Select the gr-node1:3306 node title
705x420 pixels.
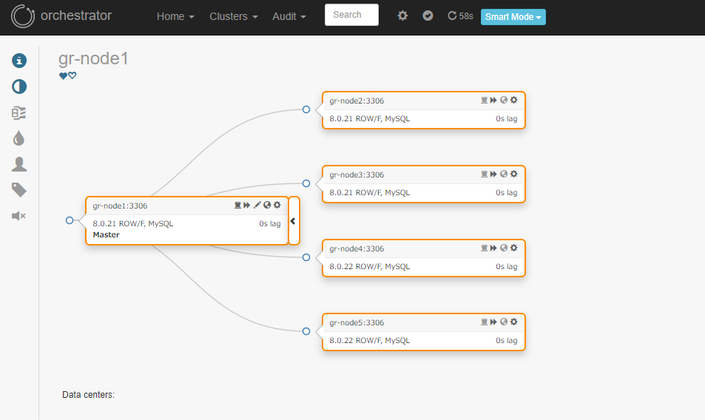tap(120, 206)
